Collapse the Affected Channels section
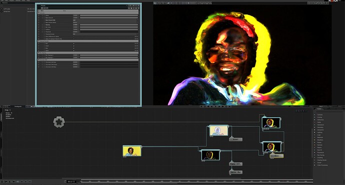The width and height of the screenshot is (345, 185). point(39,41)
